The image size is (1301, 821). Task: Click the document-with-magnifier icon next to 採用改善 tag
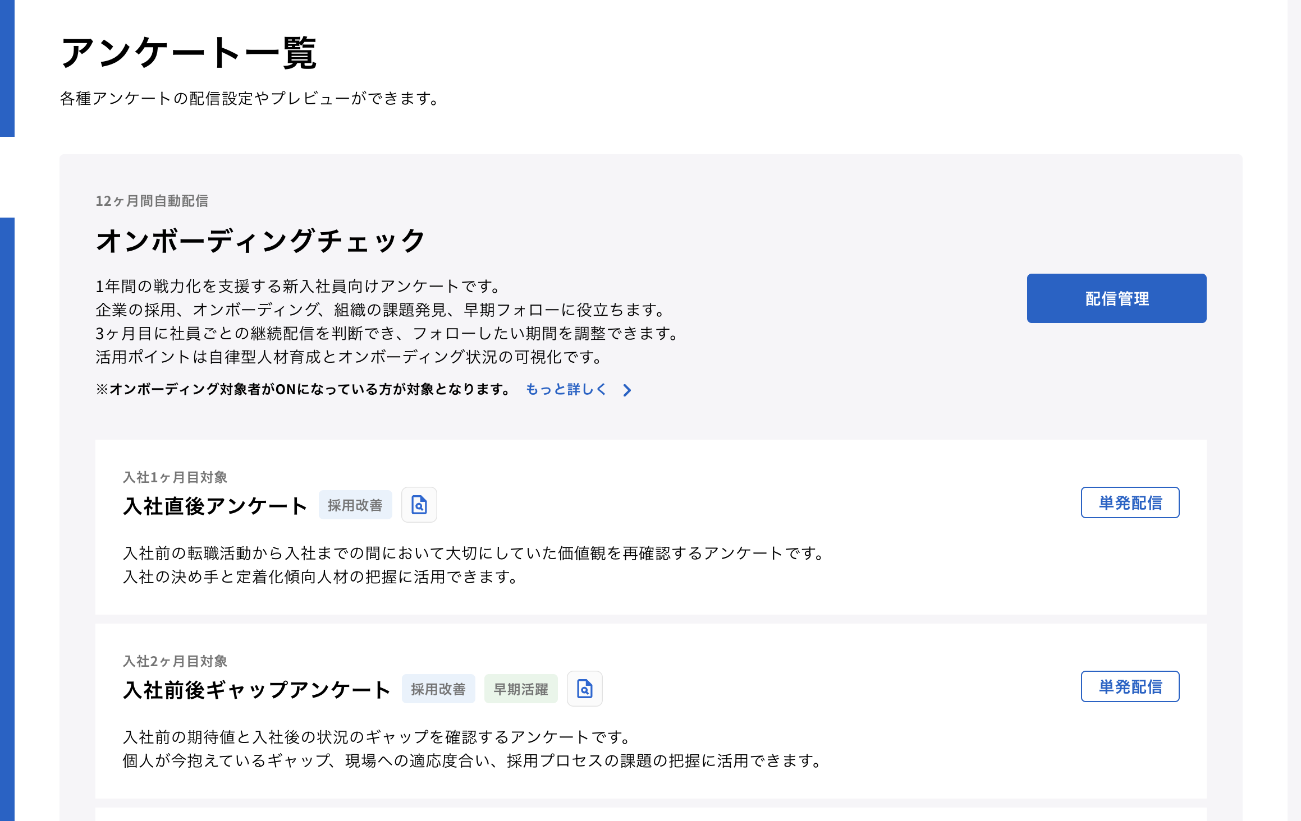[419, 504]
